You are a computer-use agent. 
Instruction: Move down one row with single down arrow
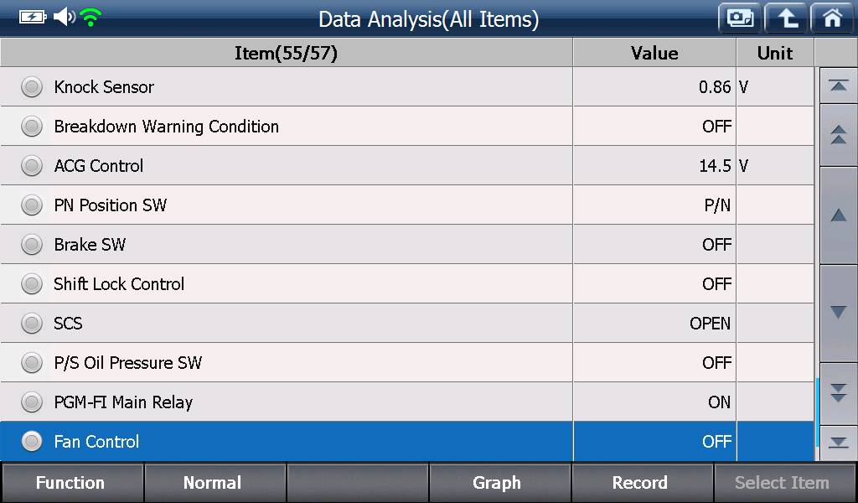pyautogui.click(x=838, y=313)
